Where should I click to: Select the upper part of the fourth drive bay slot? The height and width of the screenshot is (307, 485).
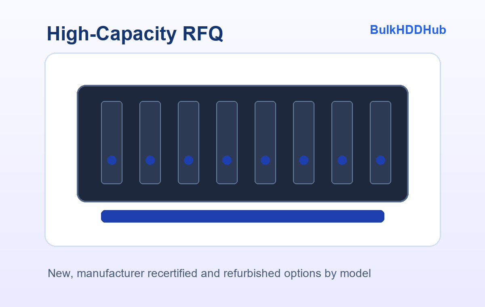click(227, 125)
